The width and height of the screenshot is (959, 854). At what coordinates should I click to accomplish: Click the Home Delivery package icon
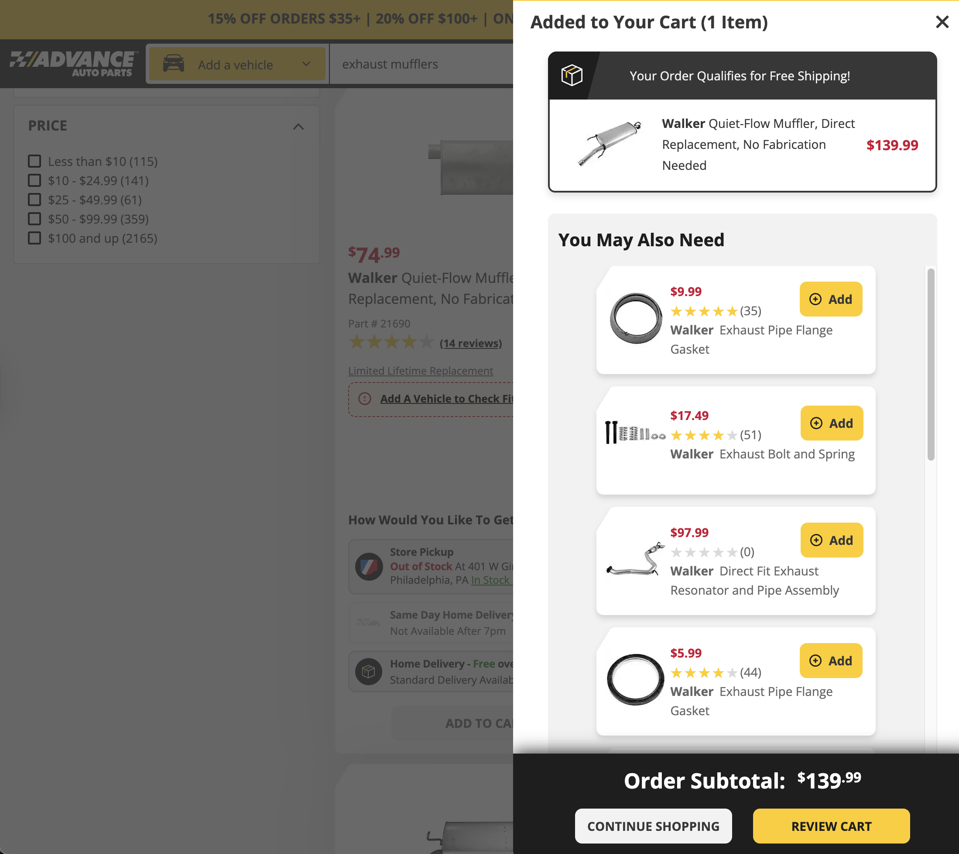(x=369, y=671)
